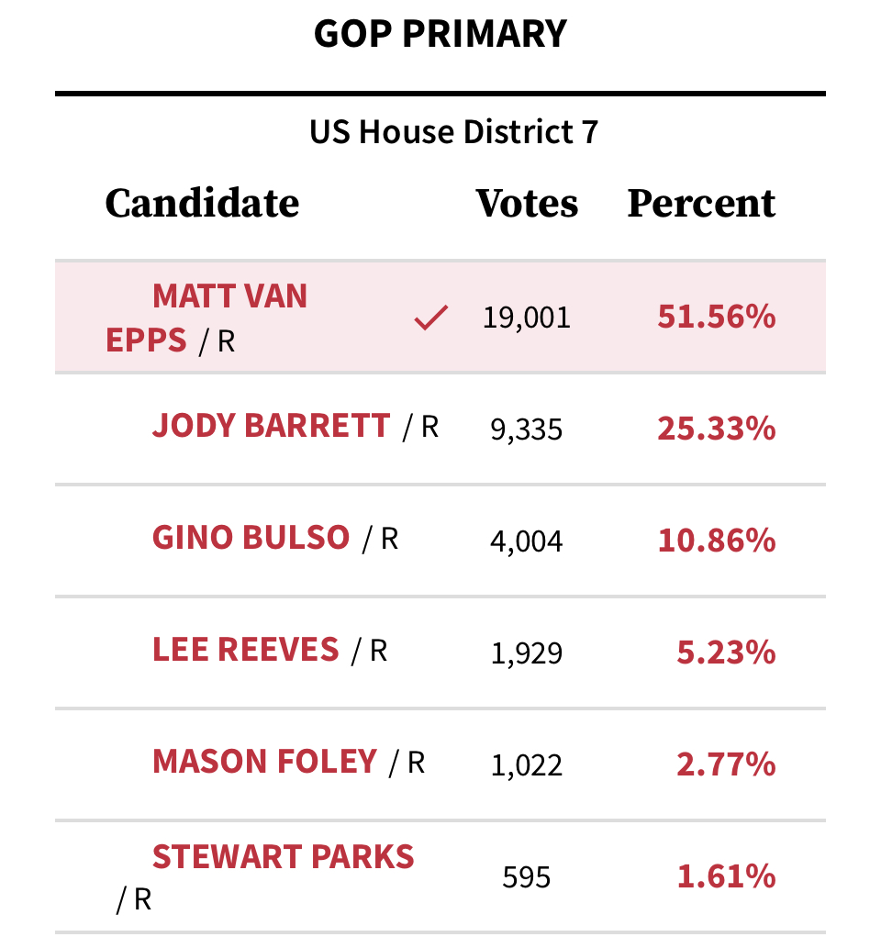Viewport: 881px width, 937px height.
Task: Open Mason Foley candidate name
Action: point(265,762)
